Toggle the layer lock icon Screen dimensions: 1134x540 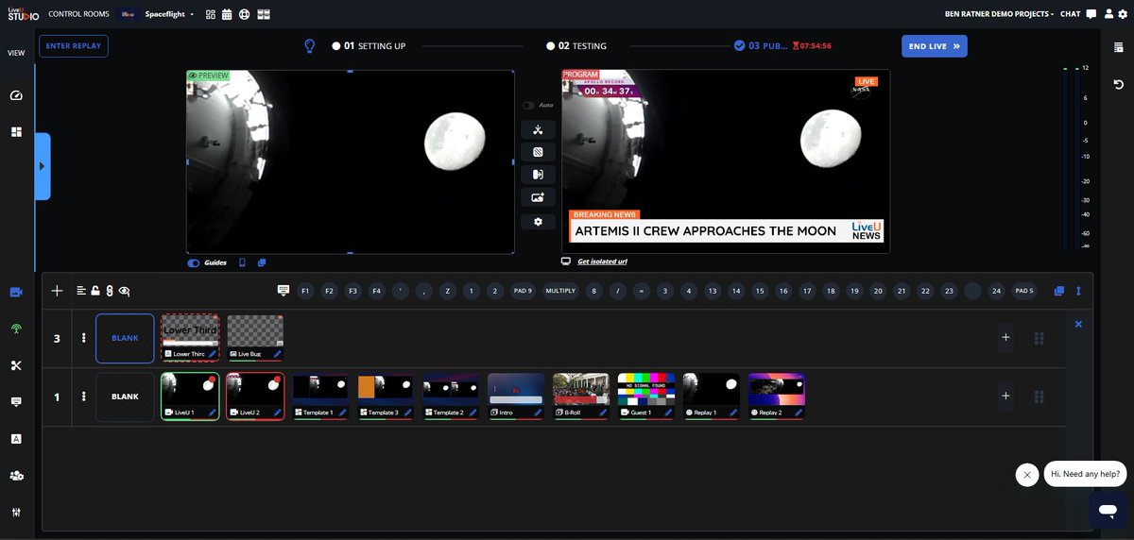click(95, 291)
